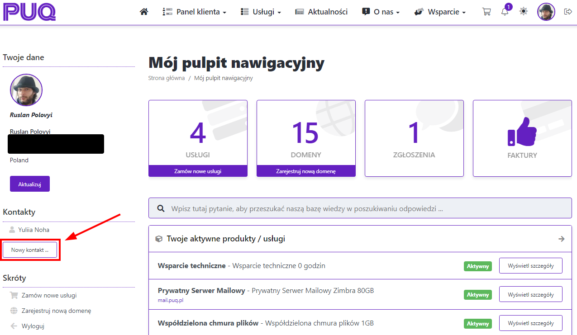
Task: Click the logout arrow icon in header
Action: (x=568, y=12)
